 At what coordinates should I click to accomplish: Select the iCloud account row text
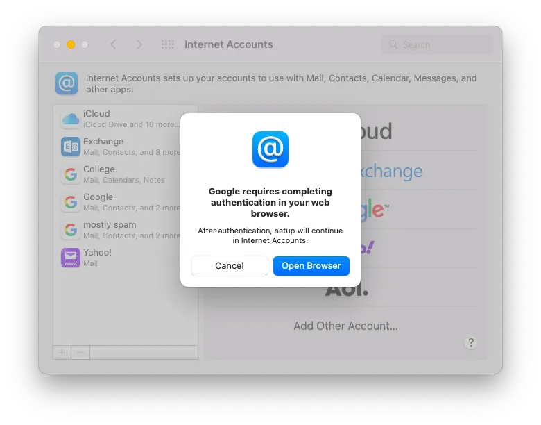[x=96, y=114]
